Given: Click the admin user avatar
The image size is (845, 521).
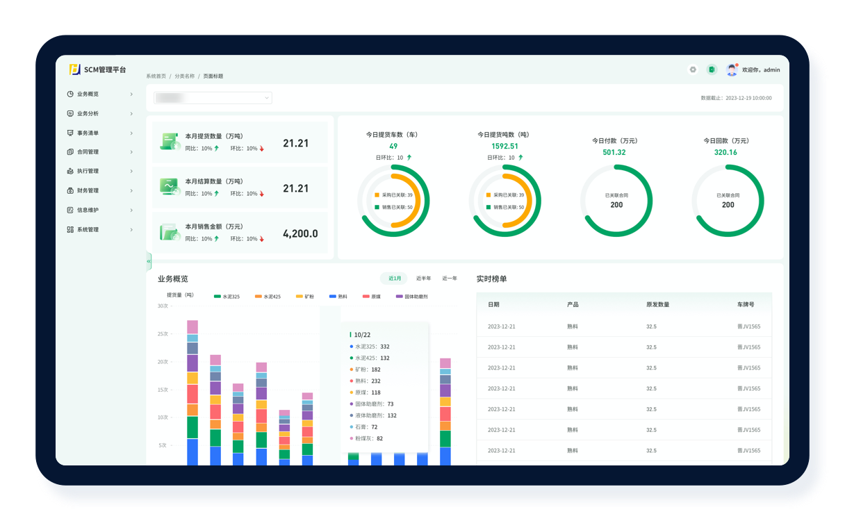Looking at the screenshot, I should pos(732,69).
